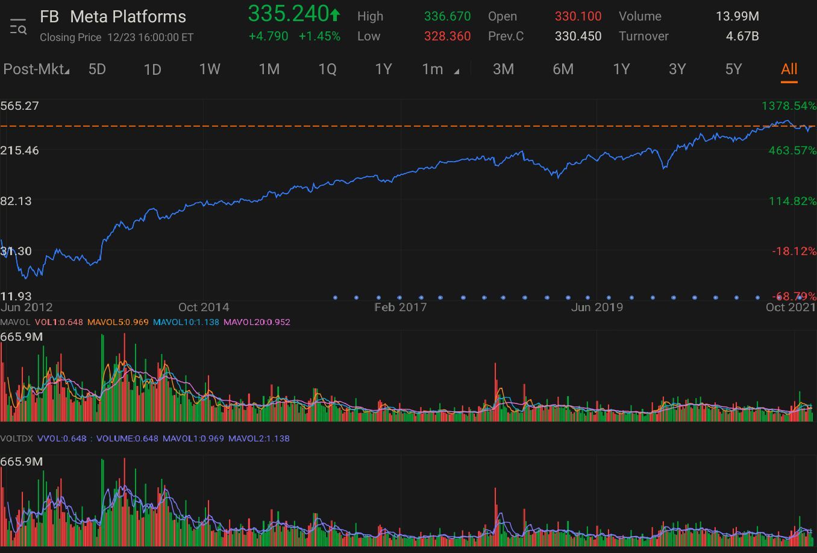Click the 463.57% percent axis label
This screenshot has width=817, height=553.
pos(792,150)
